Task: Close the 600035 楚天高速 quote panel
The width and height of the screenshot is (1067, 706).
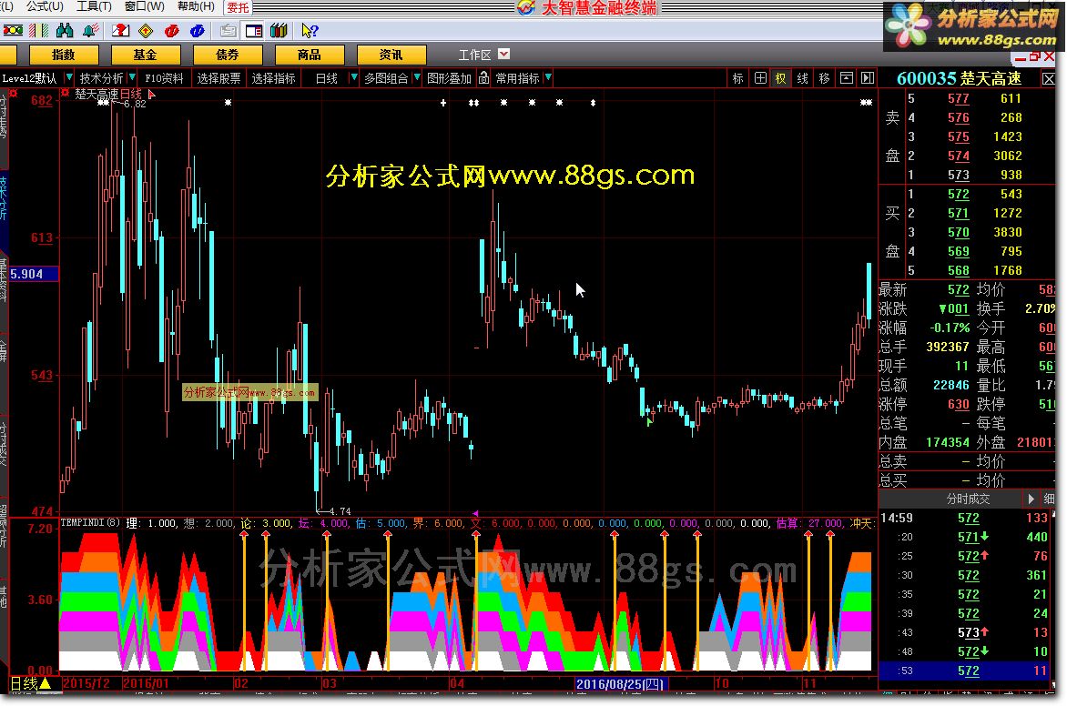Action: point(1049,79)
